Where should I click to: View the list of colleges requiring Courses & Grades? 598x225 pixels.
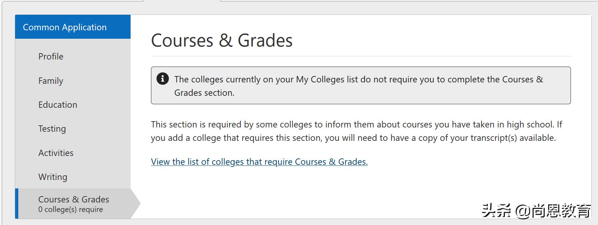(x=259, y=162)
